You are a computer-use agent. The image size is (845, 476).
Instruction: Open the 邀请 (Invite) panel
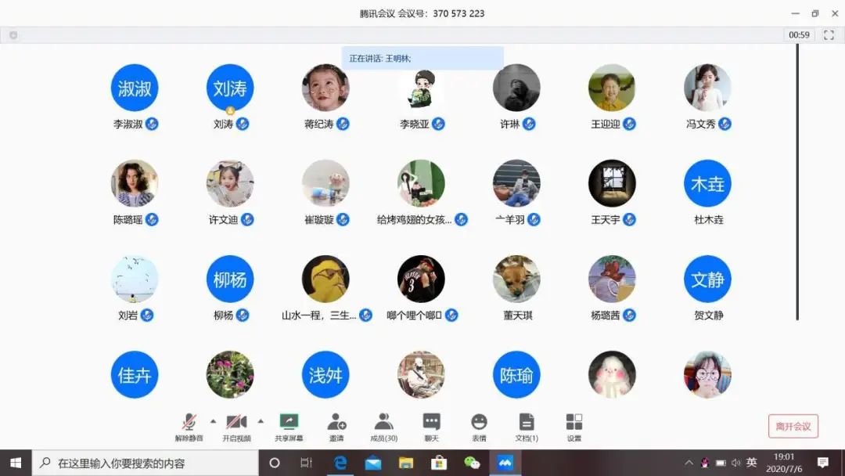pos(336,427)
